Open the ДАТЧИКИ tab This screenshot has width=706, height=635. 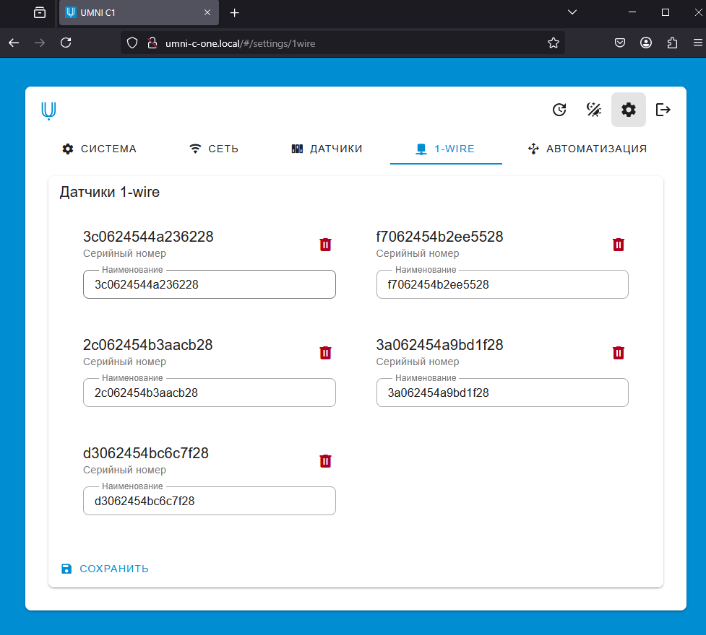tap(327, 149)
